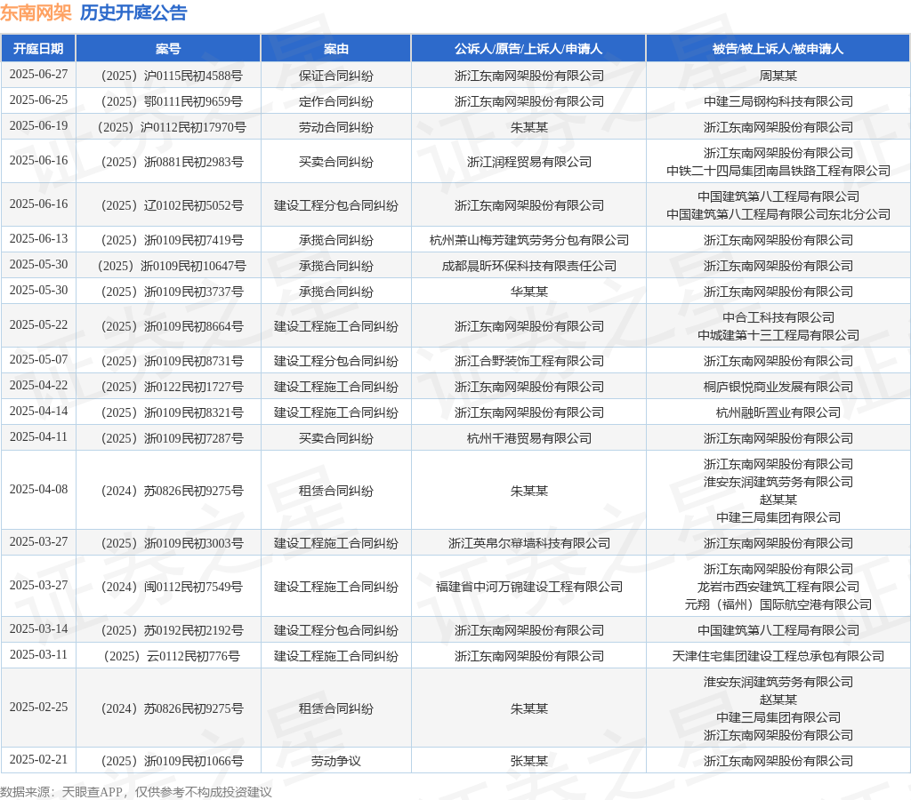Click plaintiff 杭州千港贸易有限公司
This screenshot has width=911, height=800.
tap(528, 437)
